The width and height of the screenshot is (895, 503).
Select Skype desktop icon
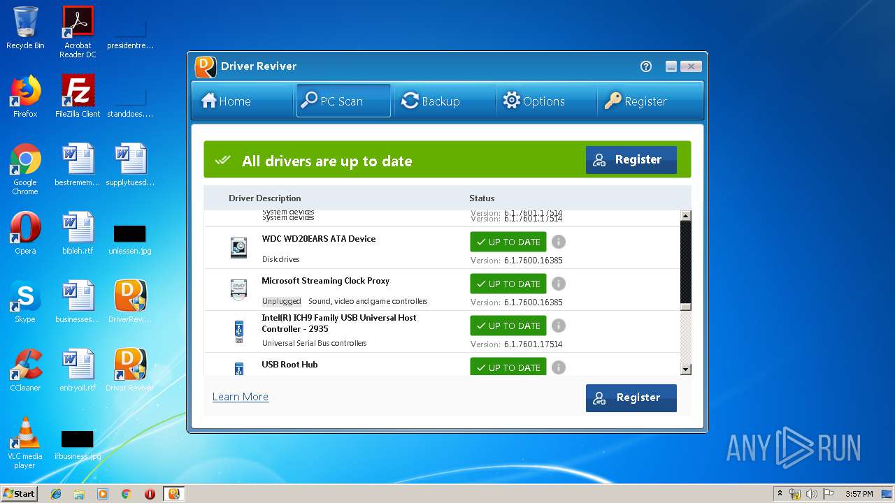click(25, 302)
